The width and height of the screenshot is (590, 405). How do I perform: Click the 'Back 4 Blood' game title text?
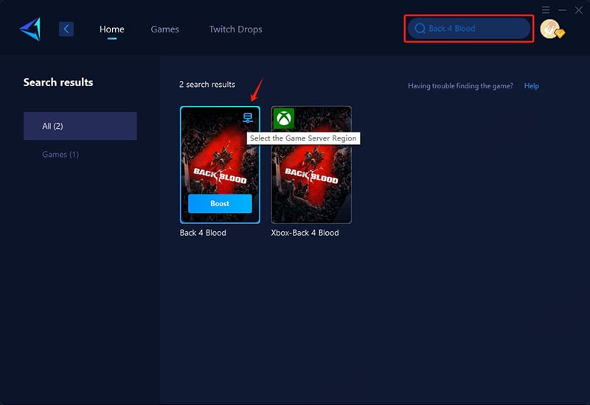pyautogui.click(x=204, y=233)
